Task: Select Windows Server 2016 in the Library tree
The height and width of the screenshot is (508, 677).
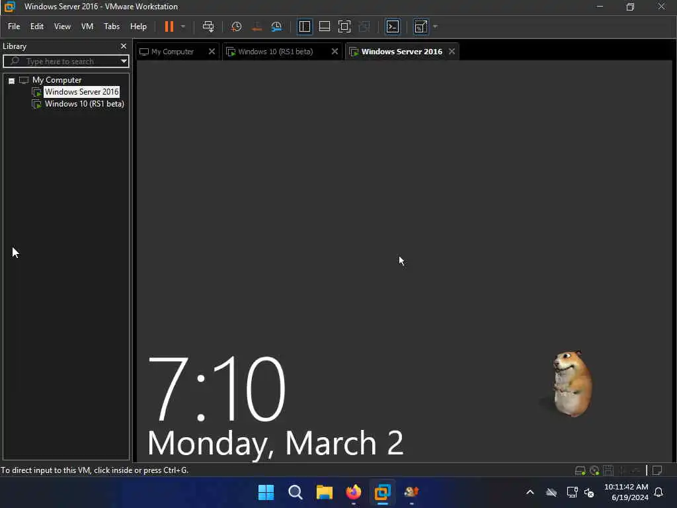Action: click(81, 91)
